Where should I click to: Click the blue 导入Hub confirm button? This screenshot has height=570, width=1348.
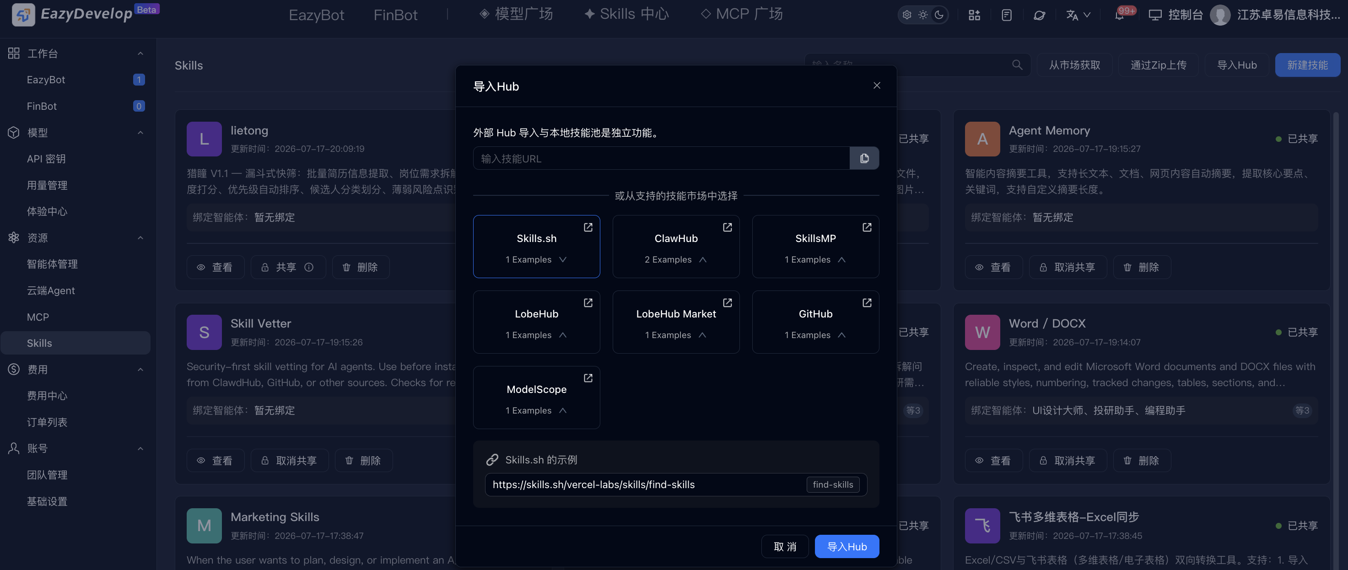(847, 547)
